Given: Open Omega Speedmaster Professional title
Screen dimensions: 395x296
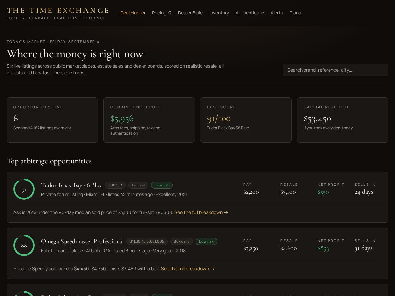Looking at the screenshot, I should (x=82, y=241).
